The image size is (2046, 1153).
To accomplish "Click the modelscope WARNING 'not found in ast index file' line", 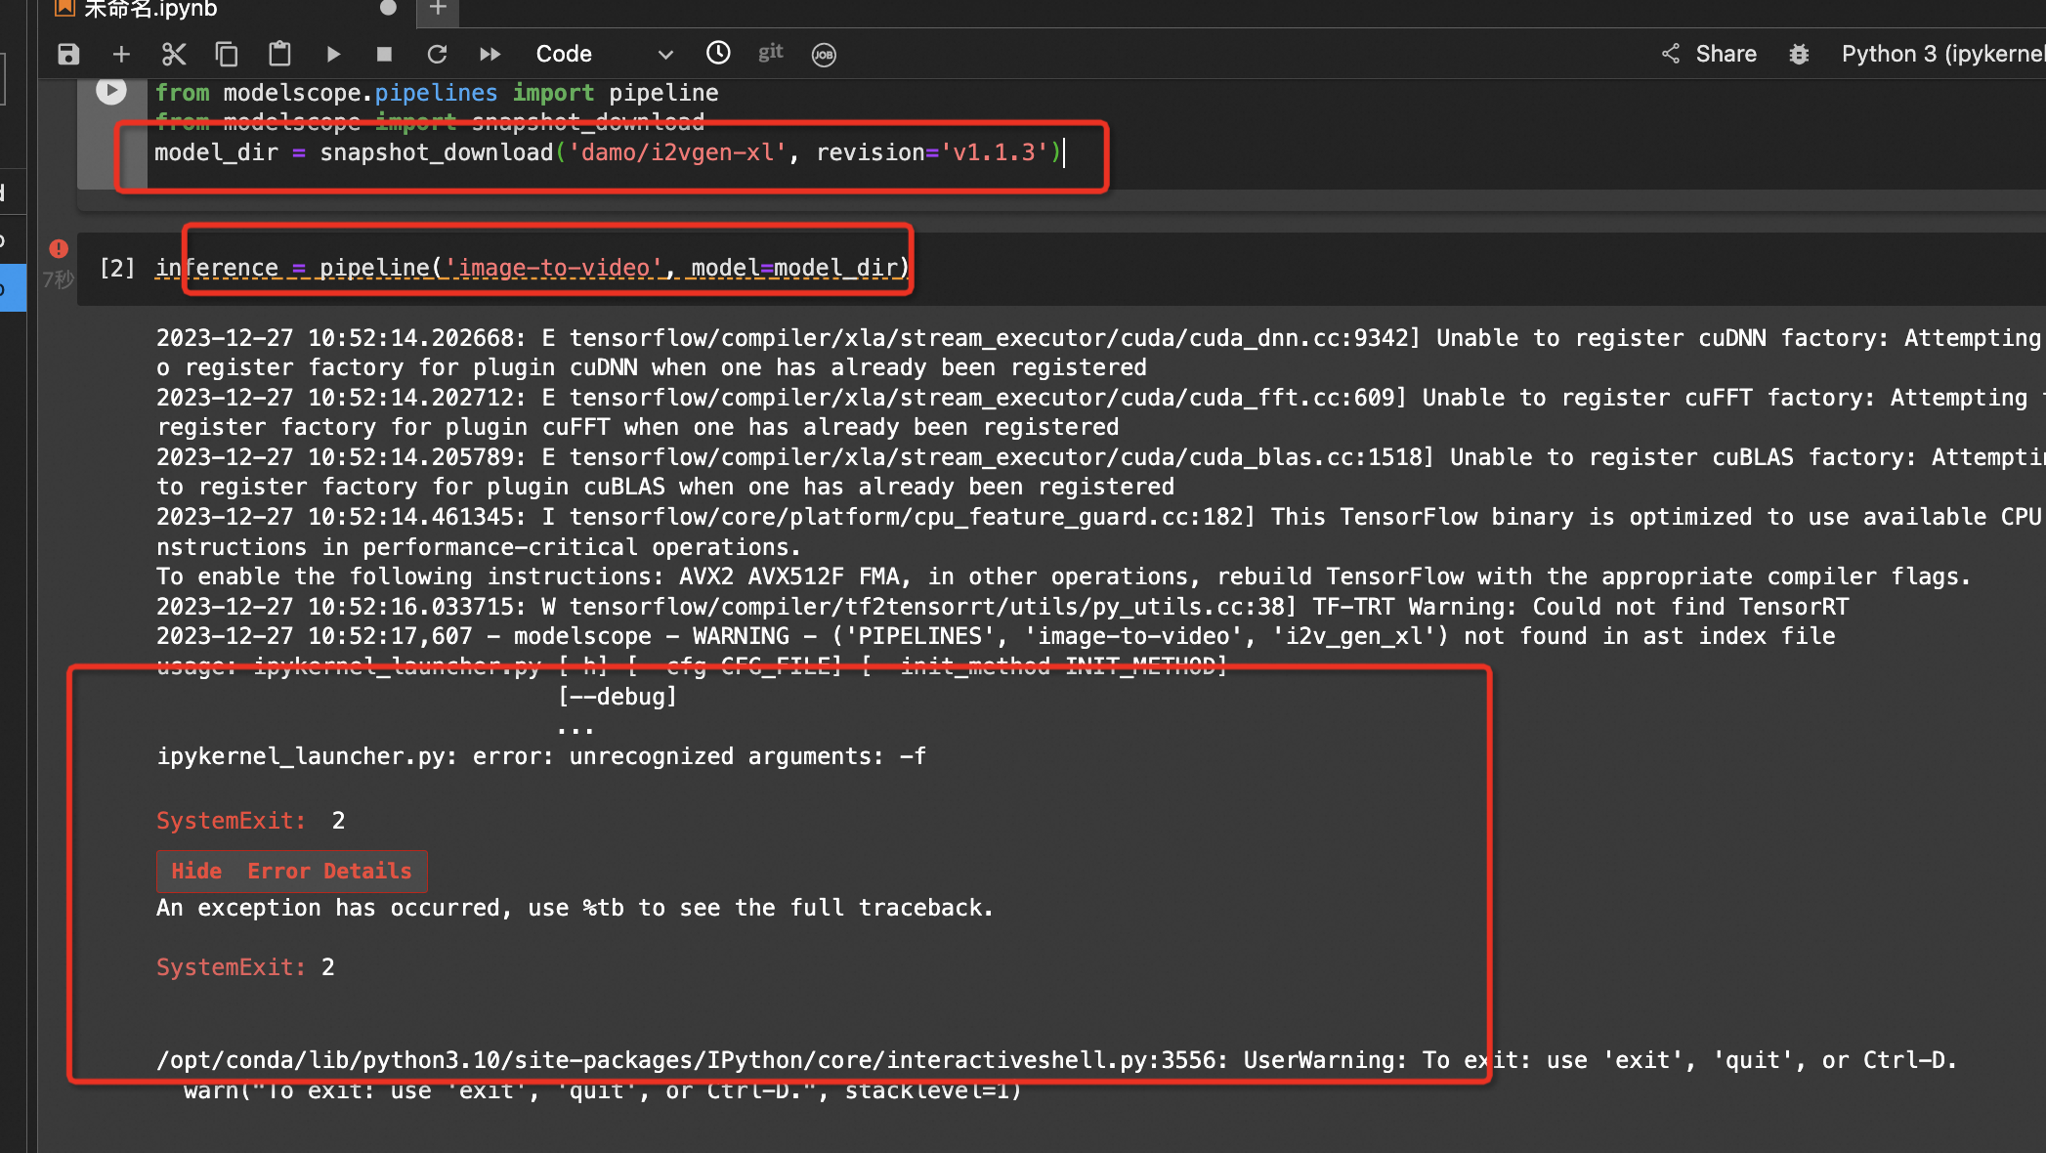I will 996,636.
